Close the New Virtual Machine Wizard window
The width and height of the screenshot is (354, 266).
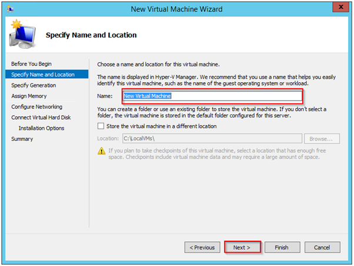[339, 9]
